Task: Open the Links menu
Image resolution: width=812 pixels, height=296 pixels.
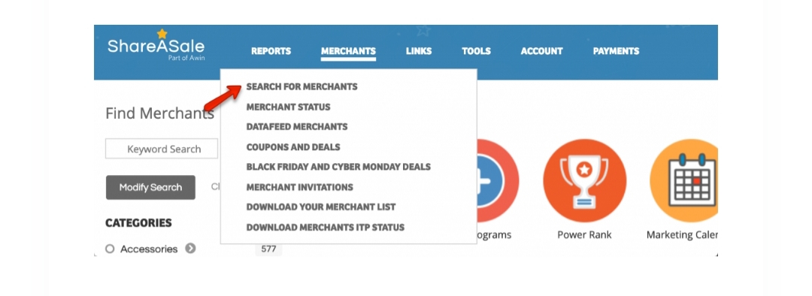Action: tap(419, 51)
